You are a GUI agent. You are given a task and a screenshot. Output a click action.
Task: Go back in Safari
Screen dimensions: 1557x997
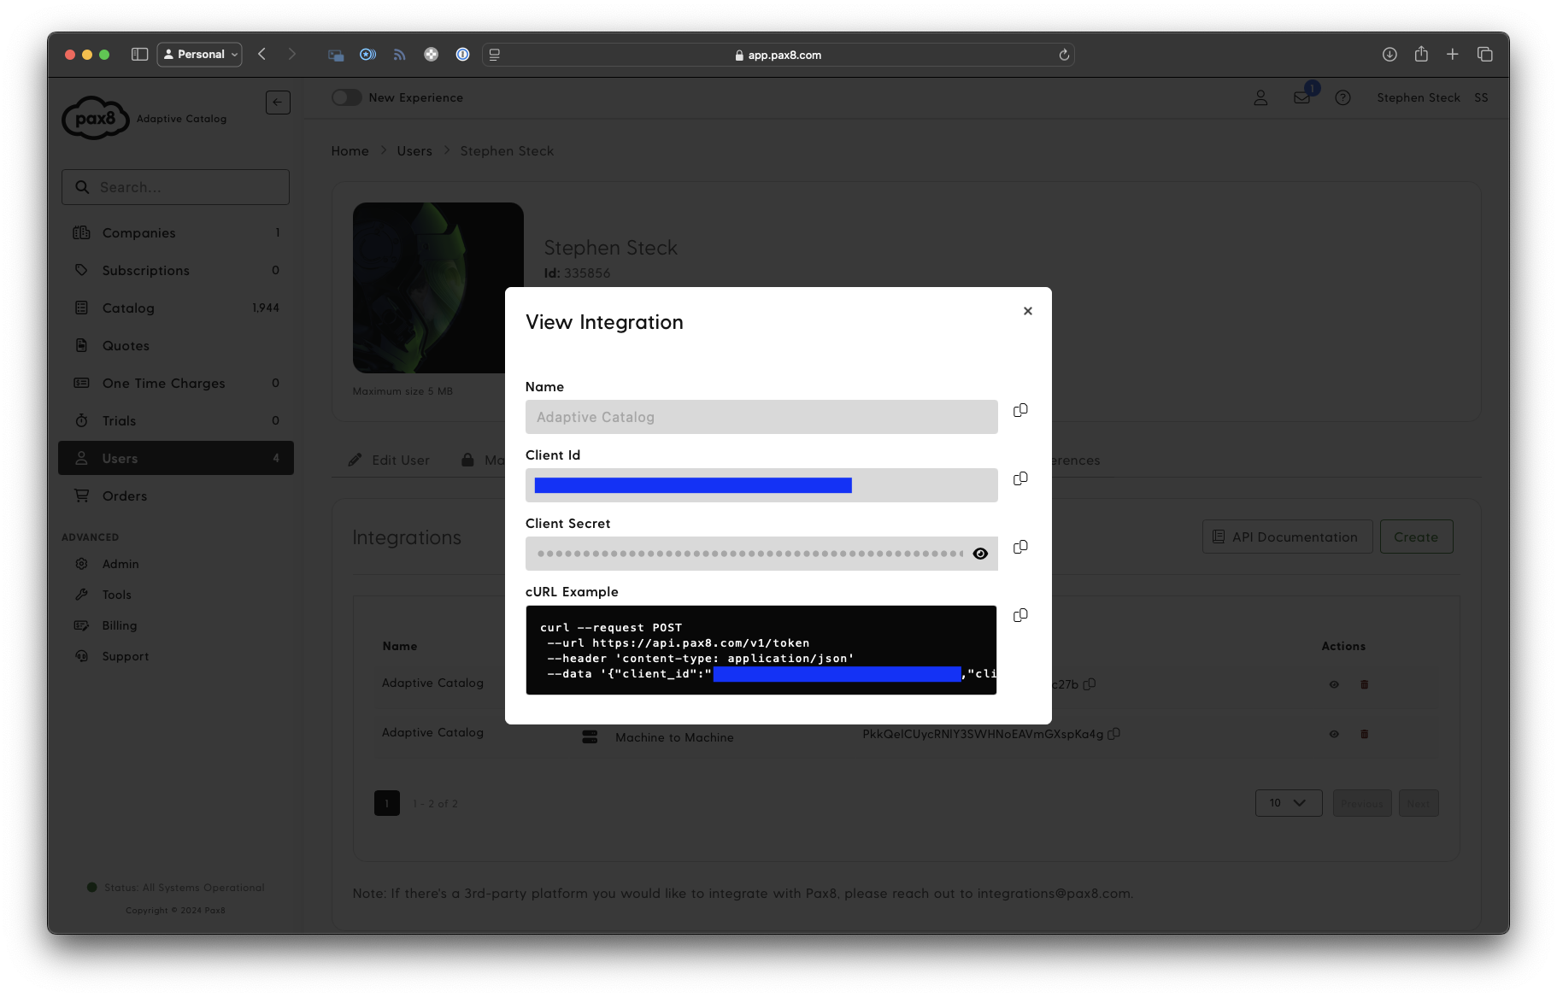(262, 55)
